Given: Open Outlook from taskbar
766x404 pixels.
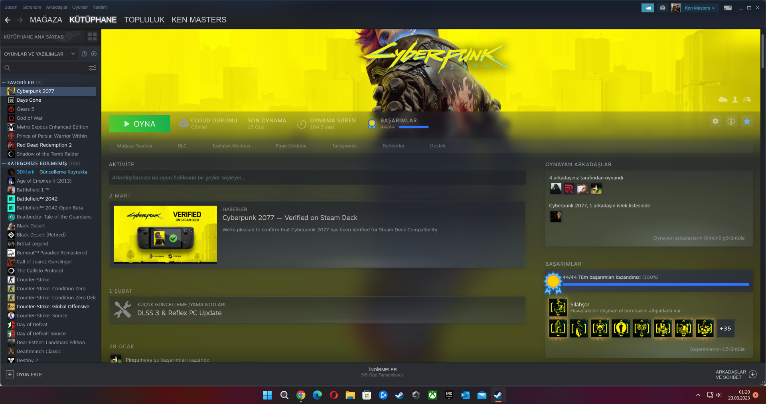Looking at the screenshot, I should click(x=465, y=395).
